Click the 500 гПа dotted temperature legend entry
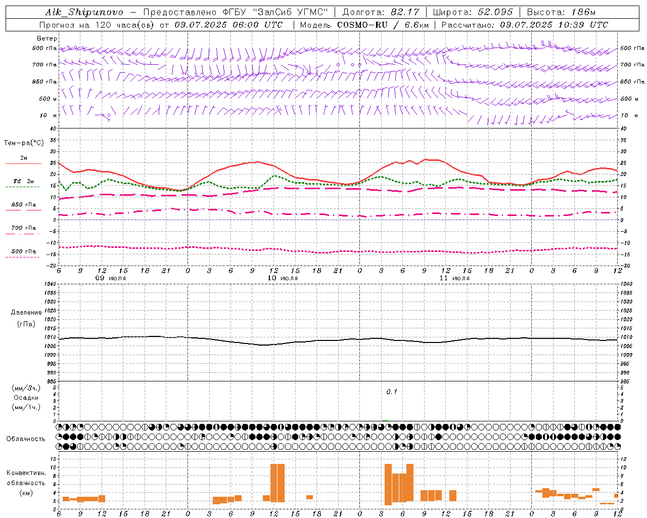This screenshot has height=518, width=647. point(23,252)
